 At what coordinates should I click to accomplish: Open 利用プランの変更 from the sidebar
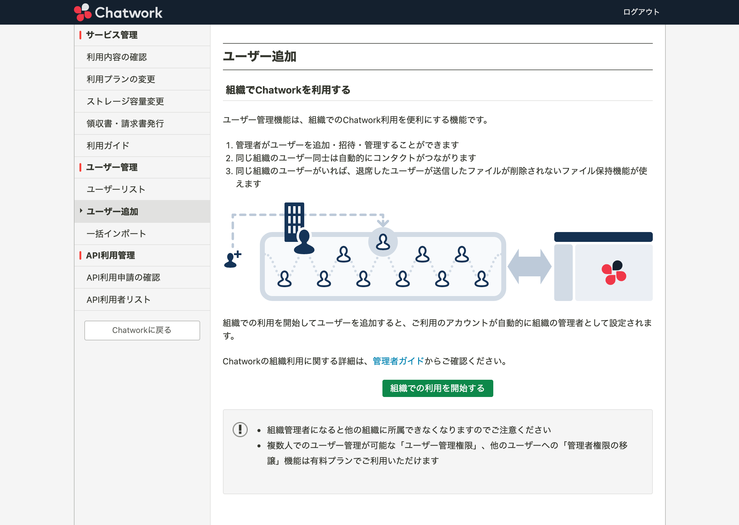click(x=121, y=79)
